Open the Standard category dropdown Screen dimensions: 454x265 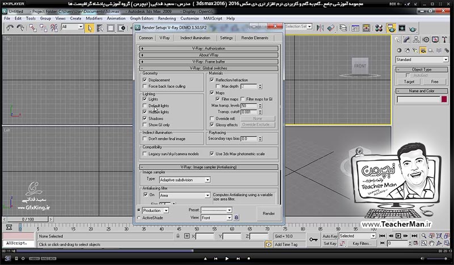click(422, 60)
